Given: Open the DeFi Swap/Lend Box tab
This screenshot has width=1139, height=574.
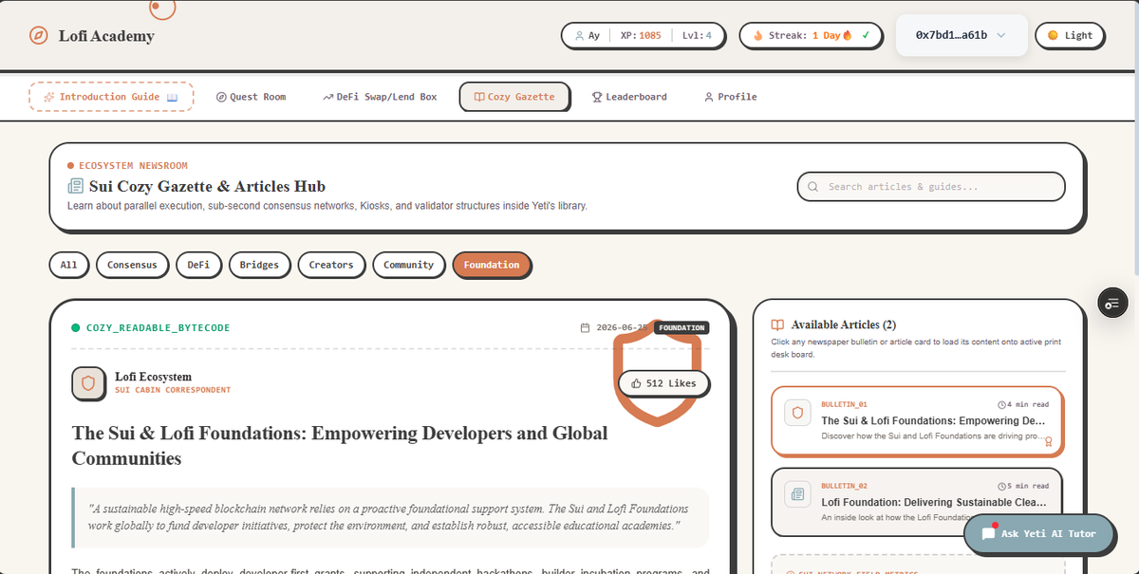Looking at the screenshot, I should pos(380,97).
